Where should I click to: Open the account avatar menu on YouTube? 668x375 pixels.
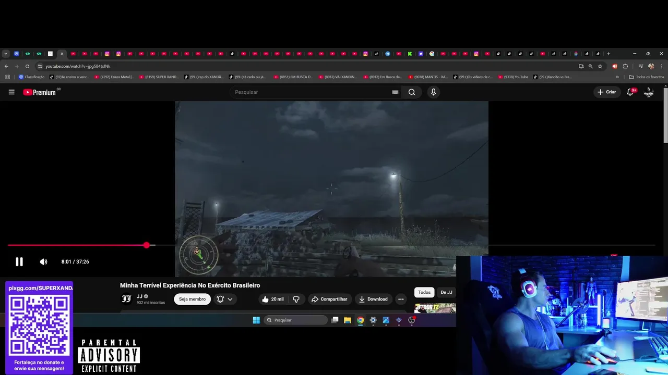649,92
